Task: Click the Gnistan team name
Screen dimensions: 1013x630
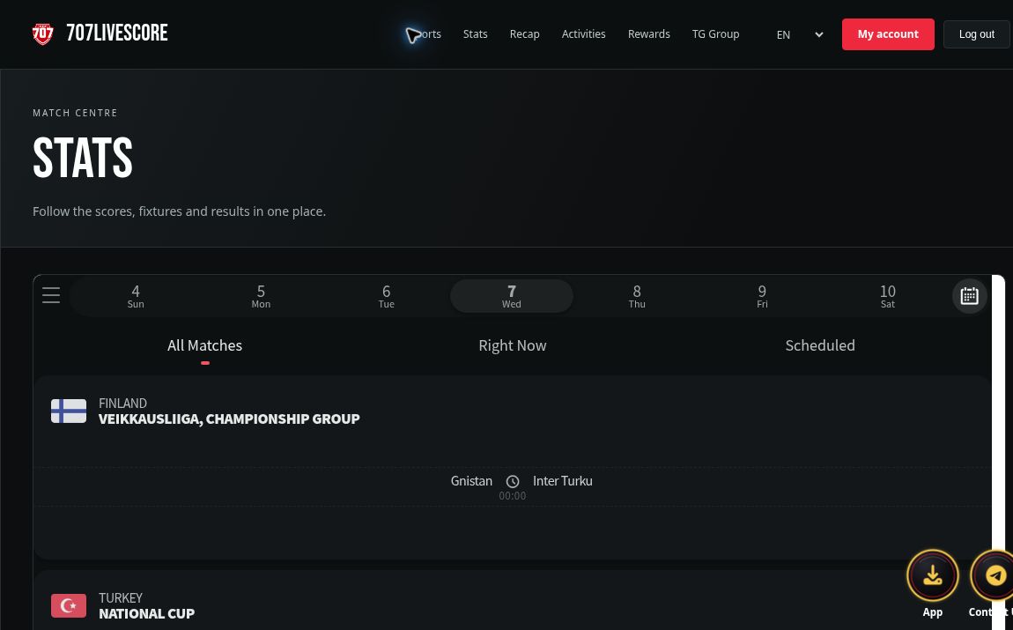Action: tap(471, 481)
